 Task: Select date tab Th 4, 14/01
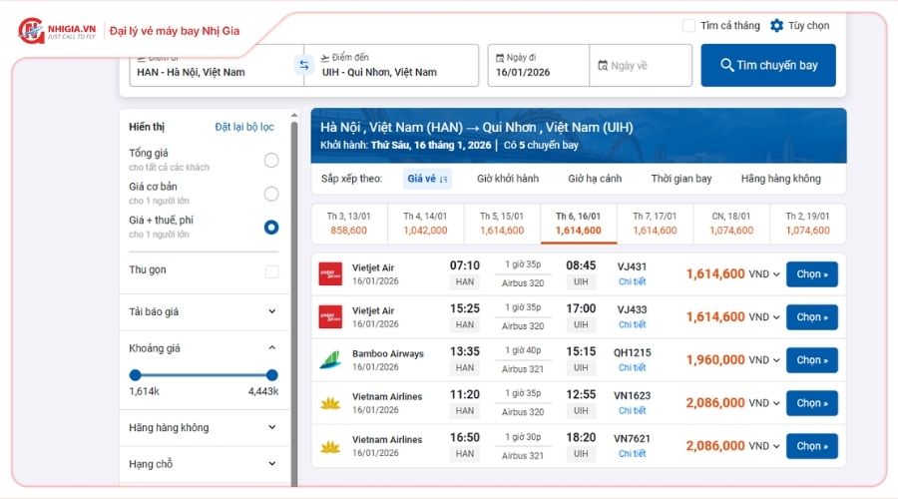pos(425,224)
